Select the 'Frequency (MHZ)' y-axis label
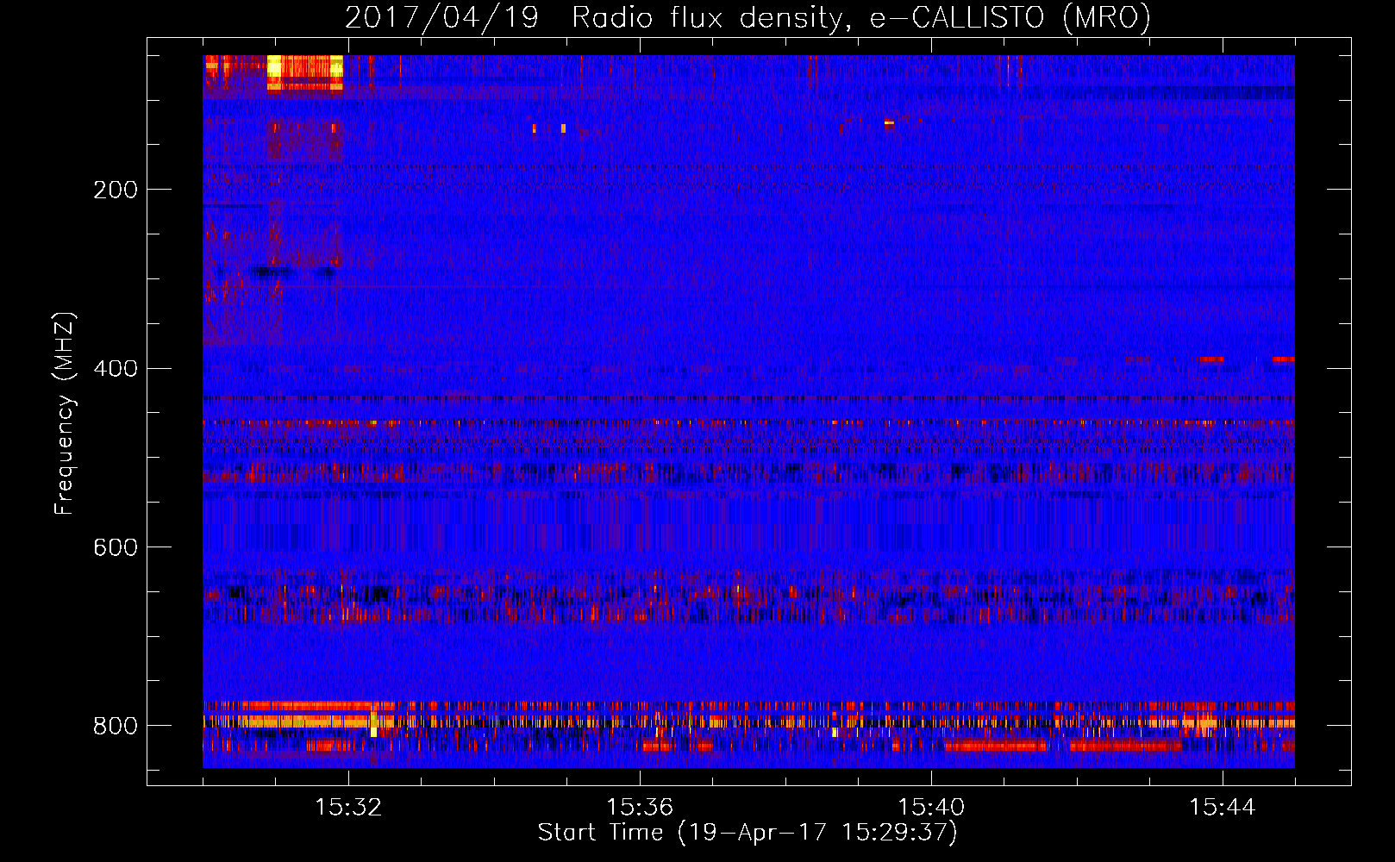 [65, 414]
